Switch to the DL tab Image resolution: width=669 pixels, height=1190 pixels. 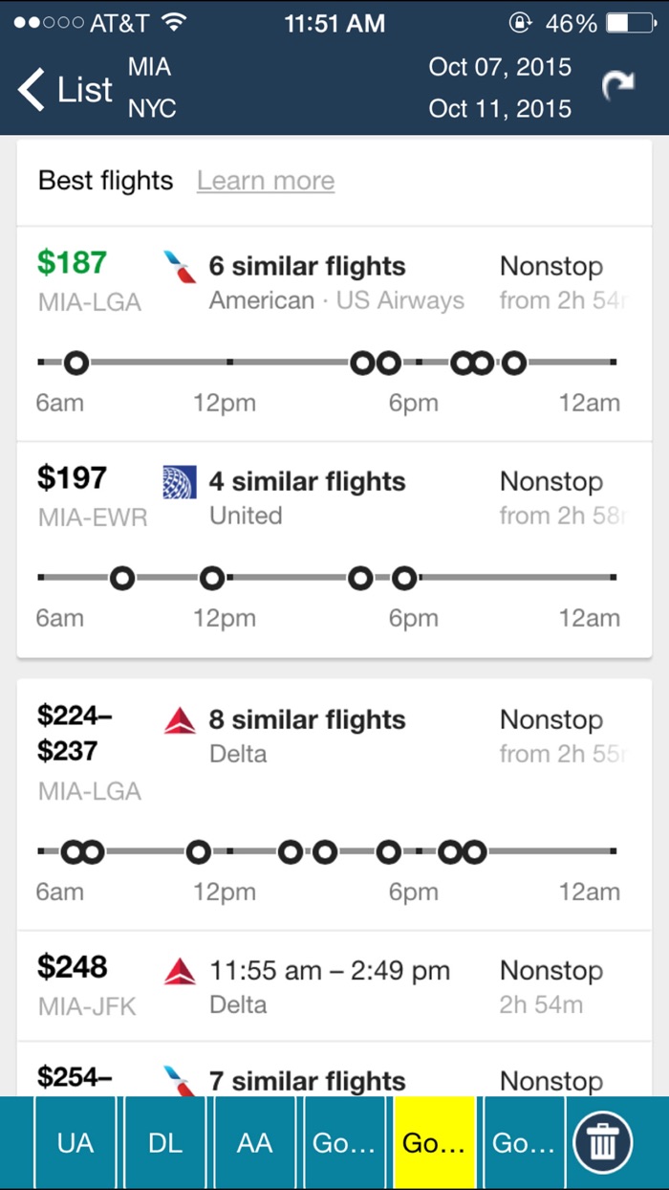(x=164, y=1142)
